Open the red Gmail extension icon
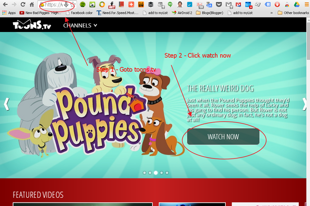 (x=238, y=4)
